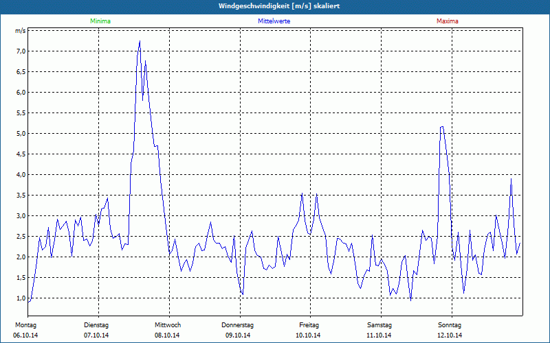
Task: Click the highest wind peak above 7,0
Action: [140, 41]
